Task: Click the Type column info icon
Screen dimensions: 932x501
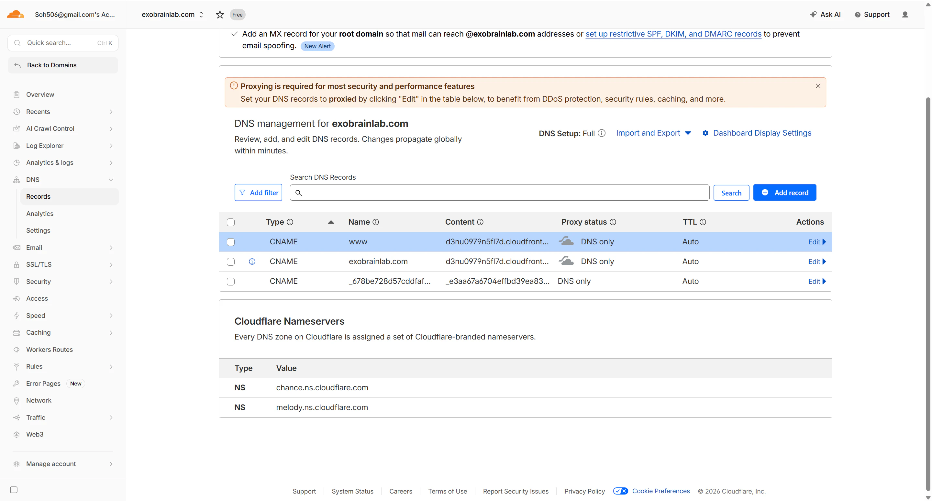Action: [290, 222]
